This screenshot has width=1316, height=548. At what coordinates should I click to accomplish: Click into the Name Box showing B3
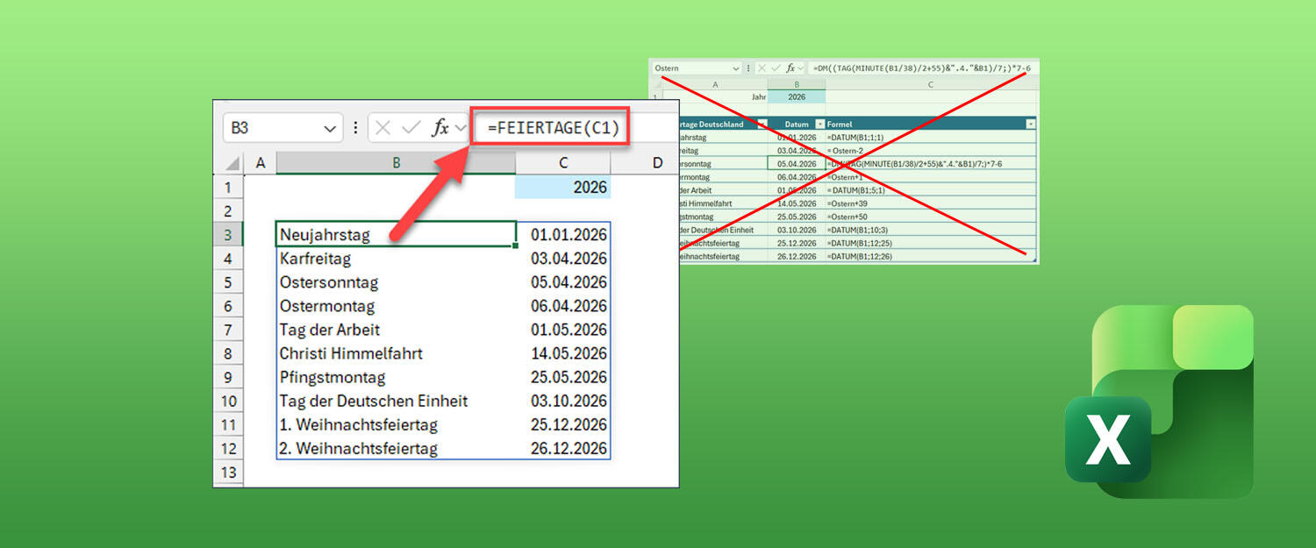[x=283, y=128]
